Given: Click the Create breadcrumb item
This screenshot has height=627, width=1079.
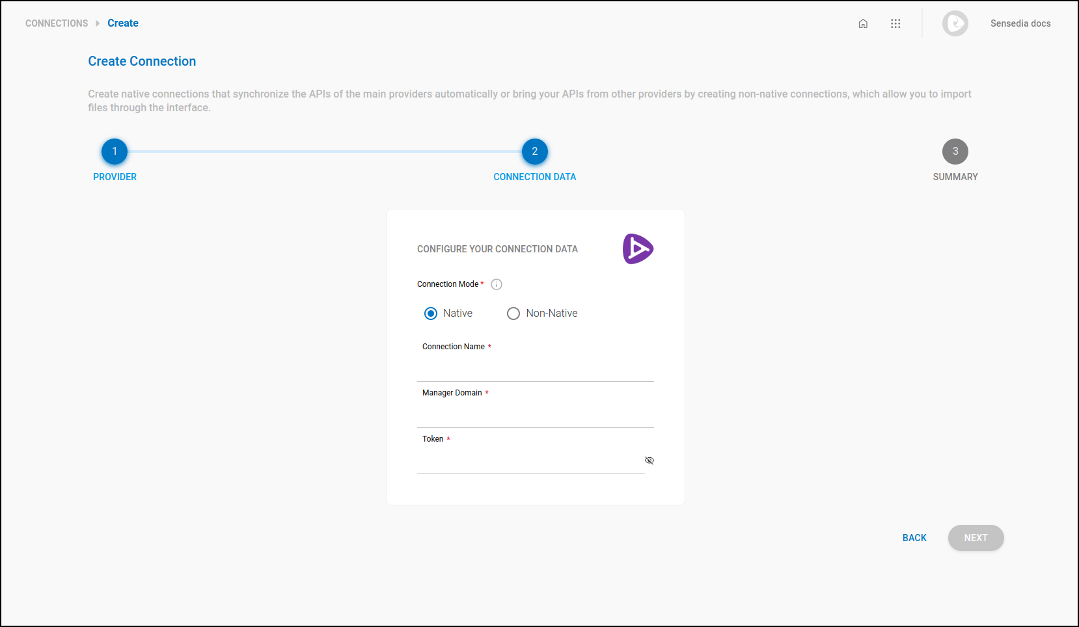Looking at the screenshot, I should click(x=122, y=23).
